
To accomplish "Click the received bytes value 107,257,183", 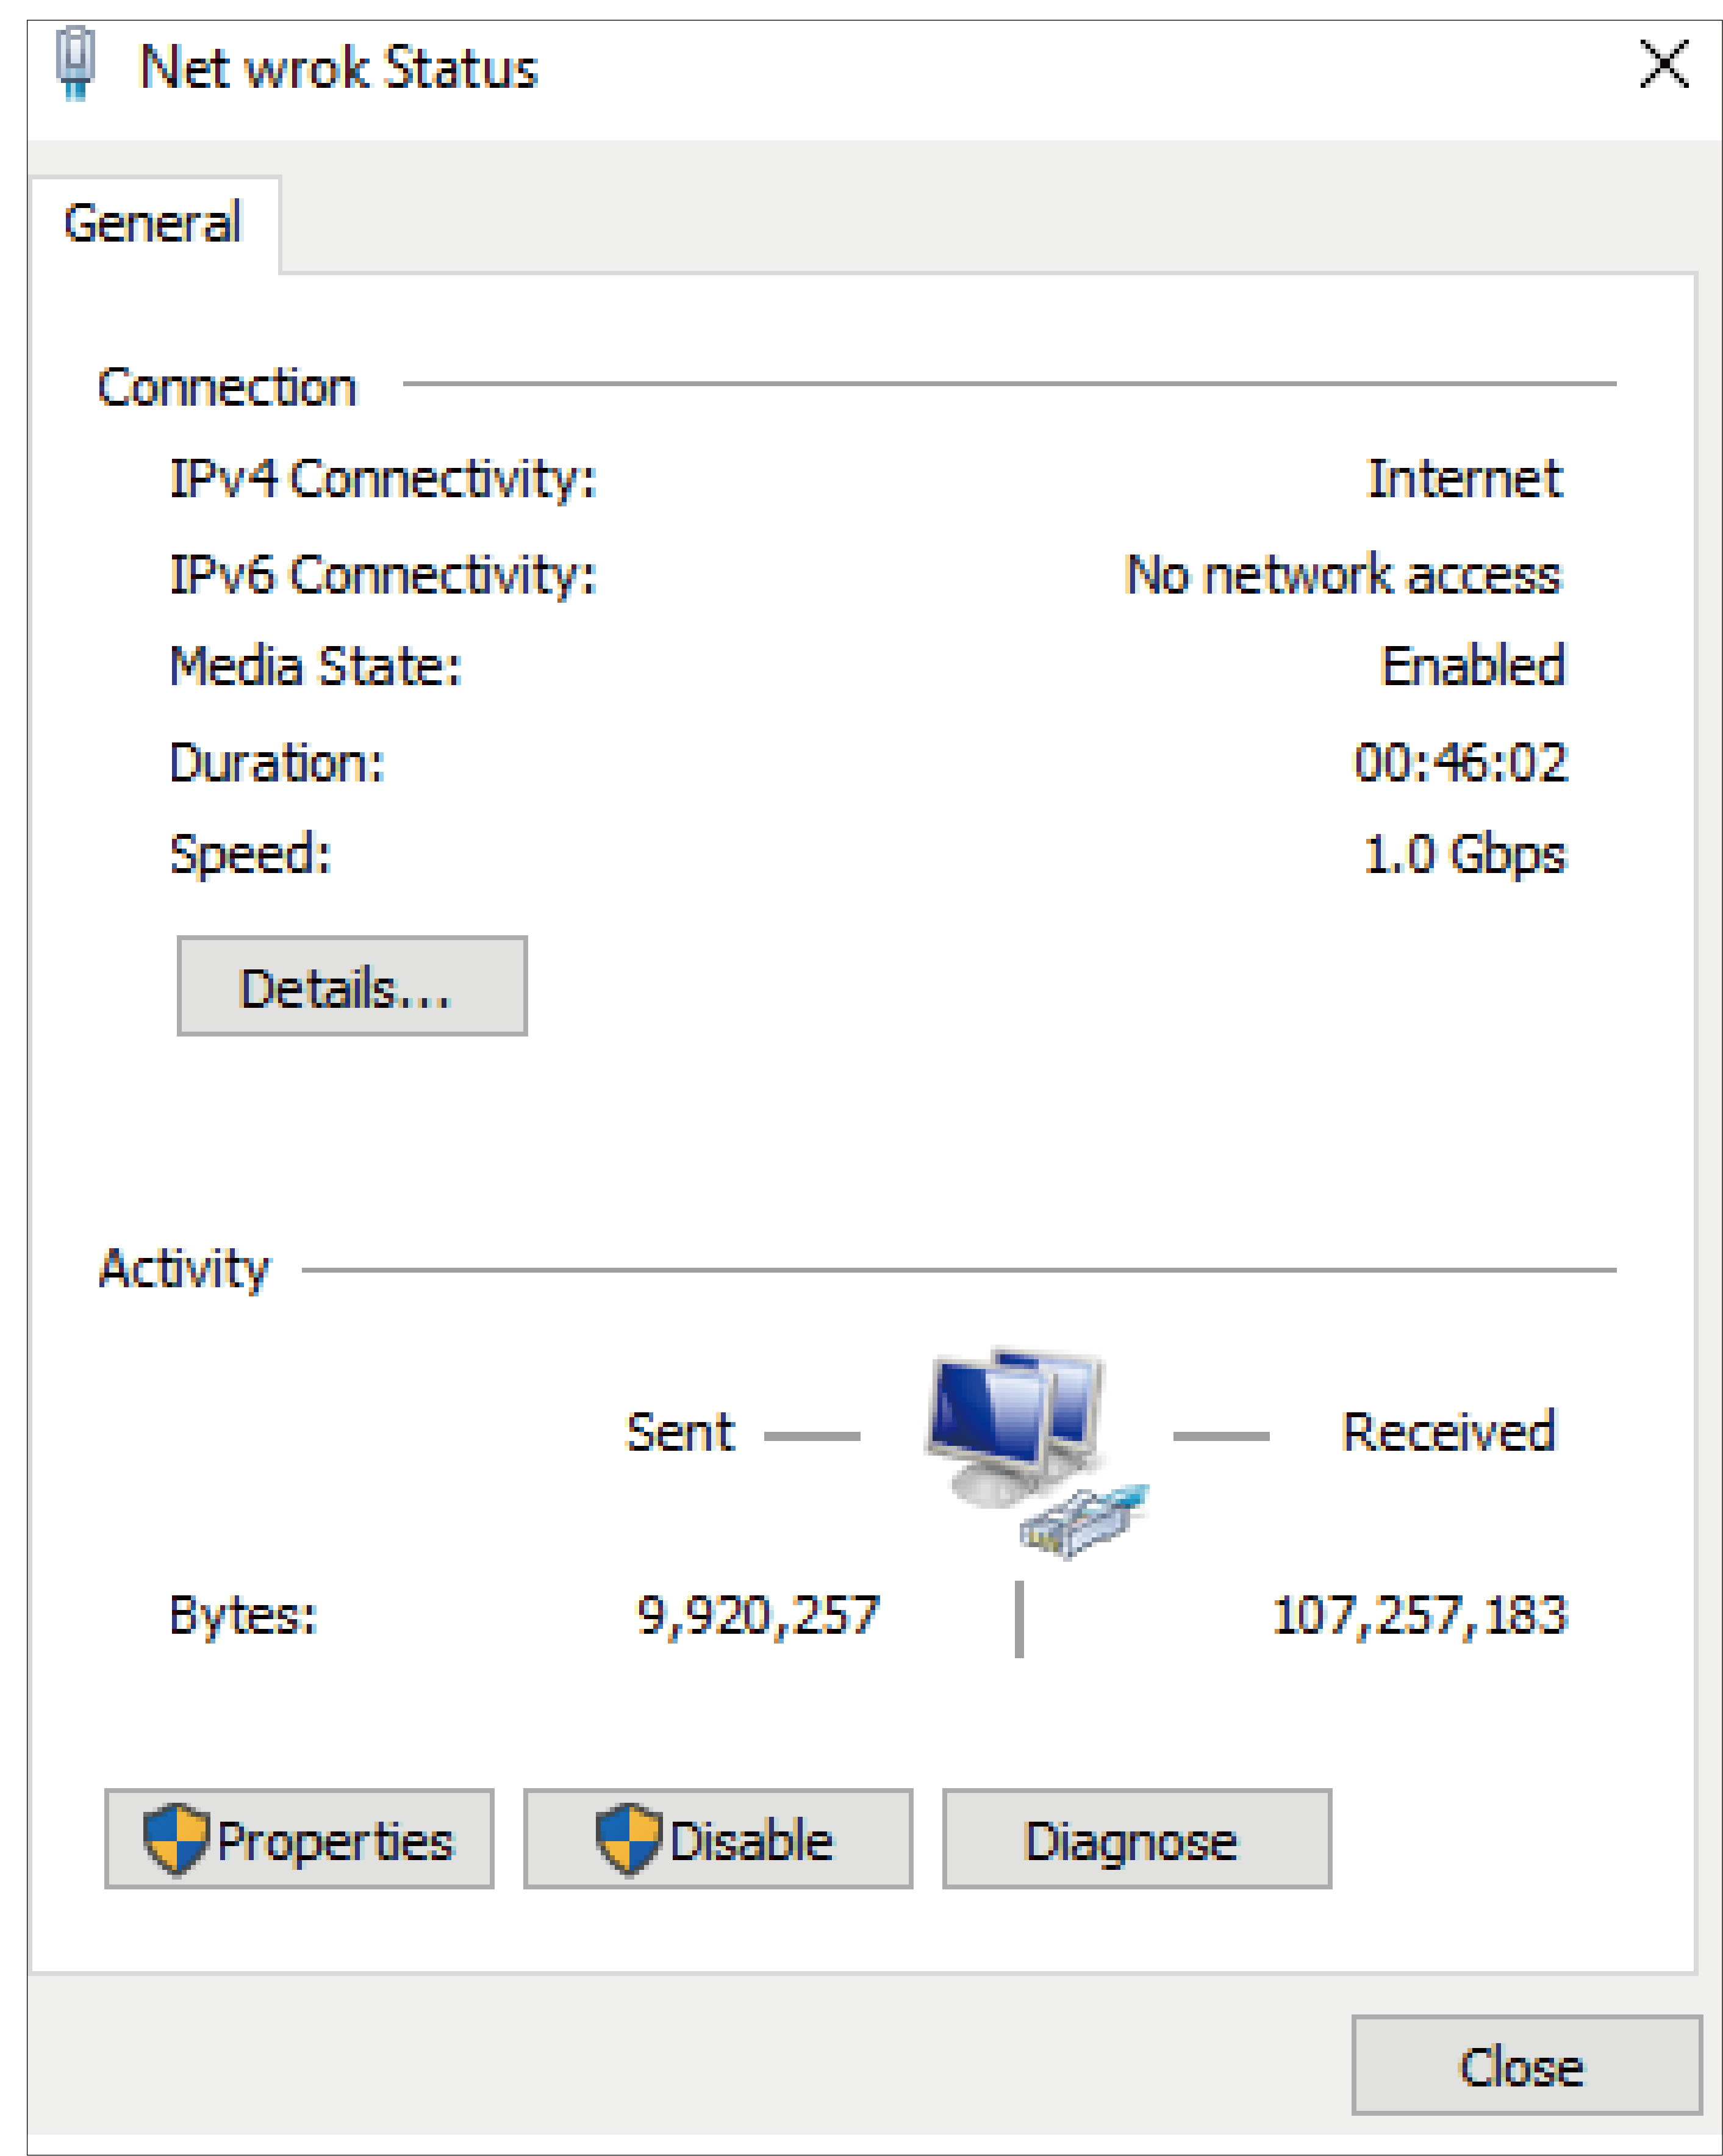I will click(x=1418, y=1615).
